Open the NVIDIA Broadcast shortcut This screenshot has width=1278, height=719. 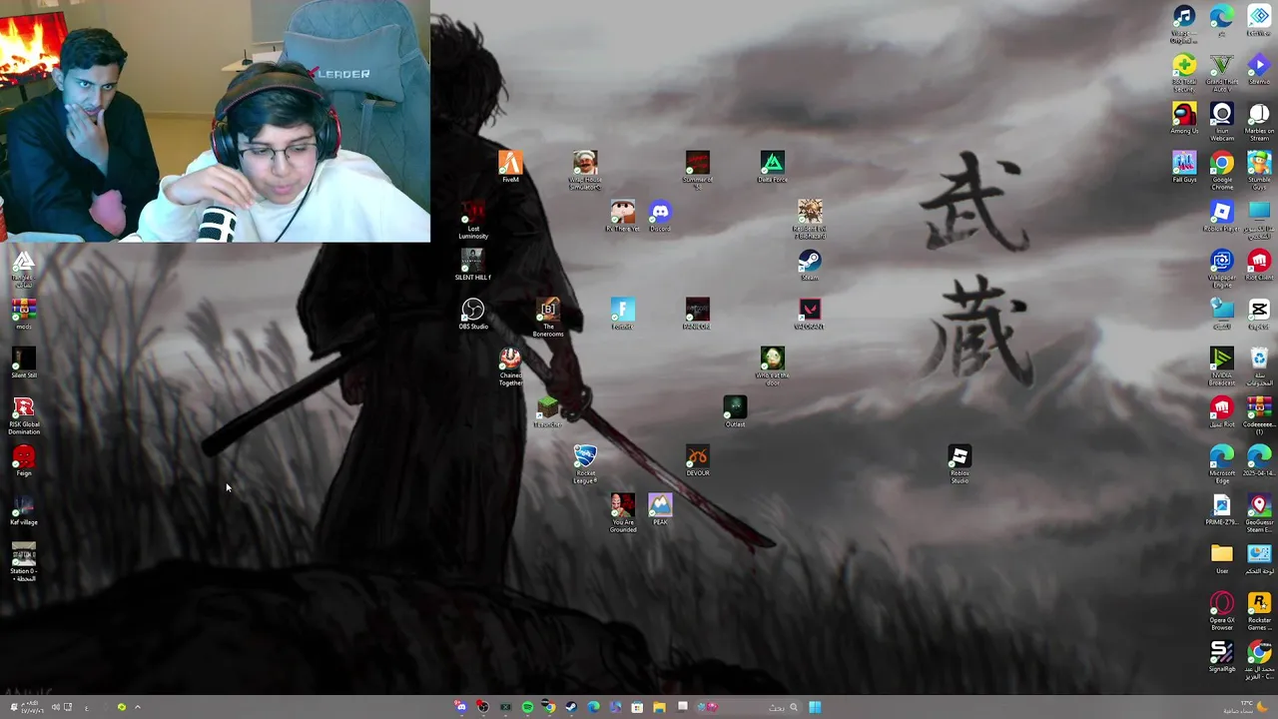coord(1222,366)
